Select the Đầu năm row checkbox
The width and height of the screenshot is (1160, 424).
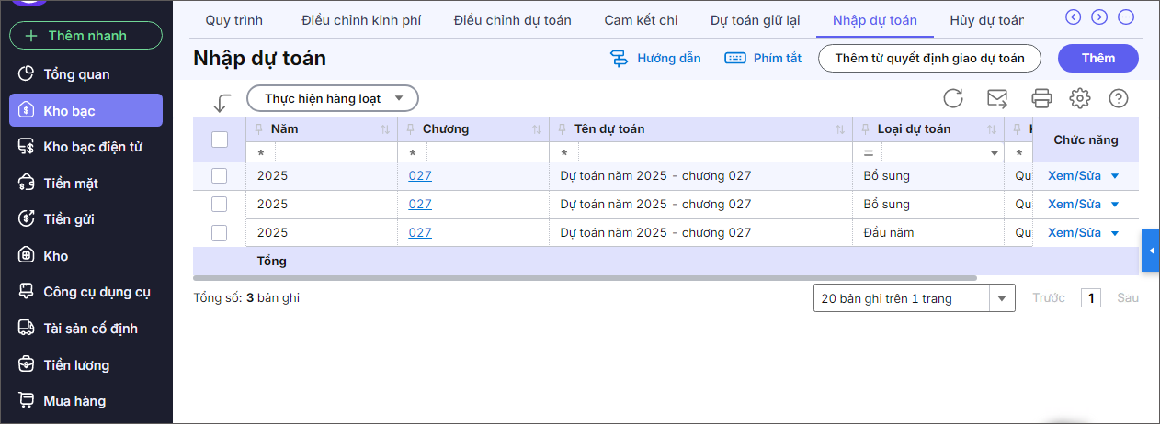pos(220,233)
